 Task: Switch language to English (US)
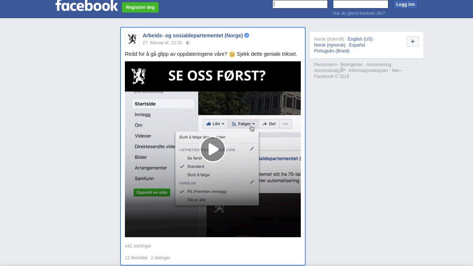pyautogui.click(x=360, y=39)
